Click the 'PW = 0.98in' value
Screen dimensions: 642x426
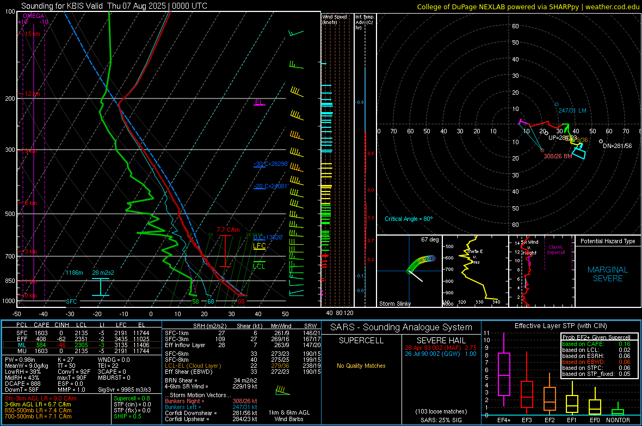(20, 360)
